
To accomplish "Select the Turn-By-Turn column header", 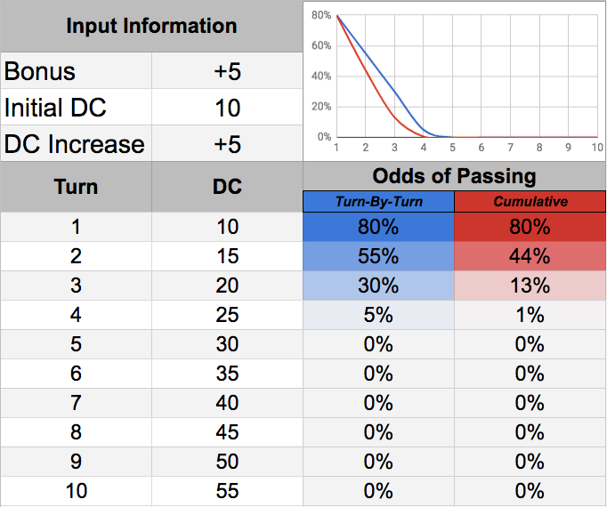I will coord(379,202).
